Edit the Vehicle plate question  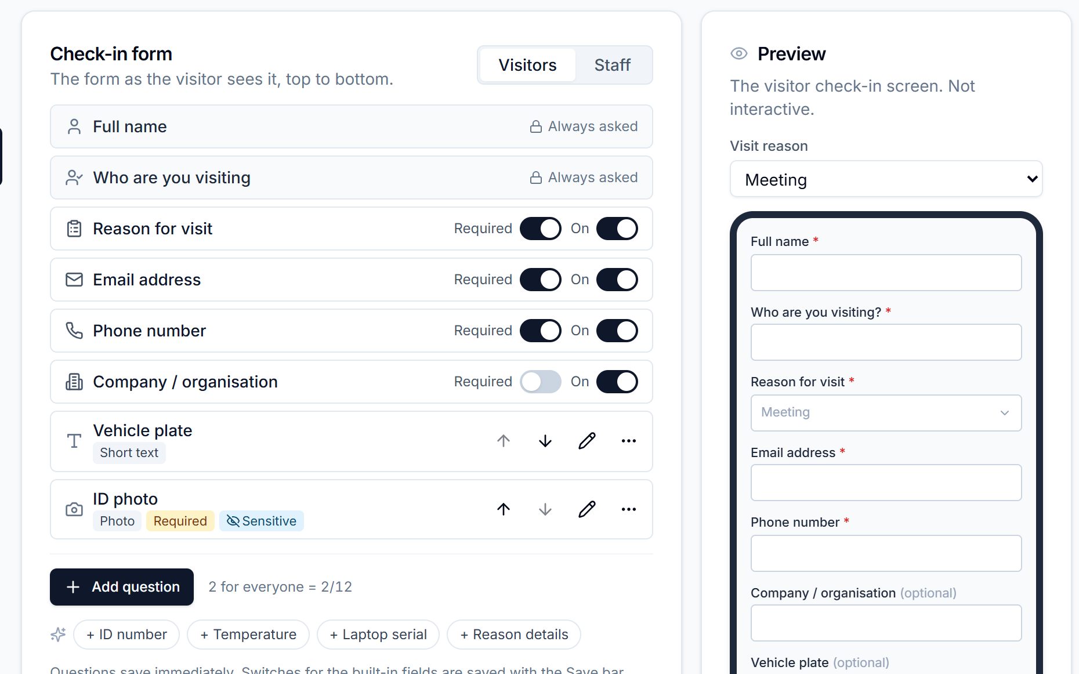(586, 441)
